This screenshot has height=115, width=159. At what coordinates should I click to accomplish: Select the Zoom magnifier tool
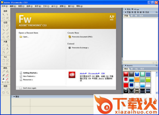click(7, 93)
